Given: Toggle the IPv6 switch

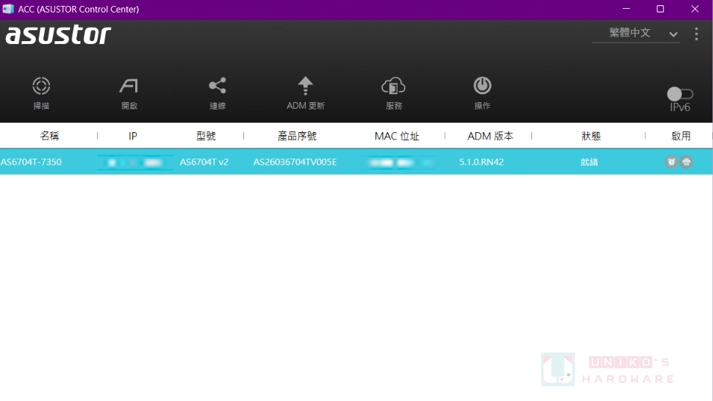Looking at the screenshot, I should point(680,94).
